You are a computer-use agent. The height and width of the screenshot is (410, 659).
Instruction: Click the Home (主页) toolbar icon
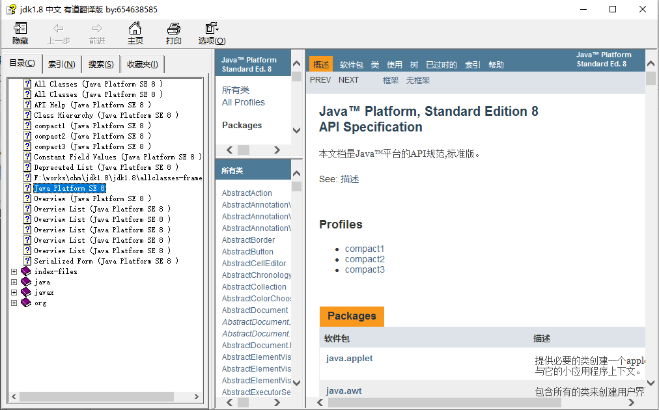[x=135, y=29]
